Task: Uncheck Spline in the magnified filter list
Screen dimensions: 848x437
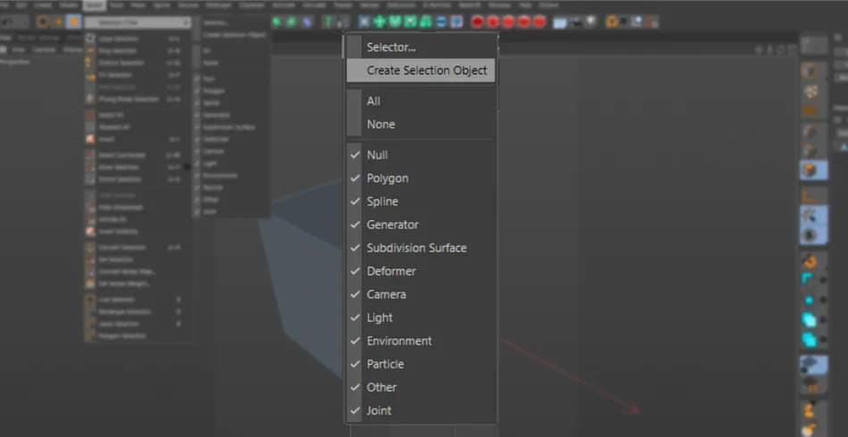Action: pos(420,202)
